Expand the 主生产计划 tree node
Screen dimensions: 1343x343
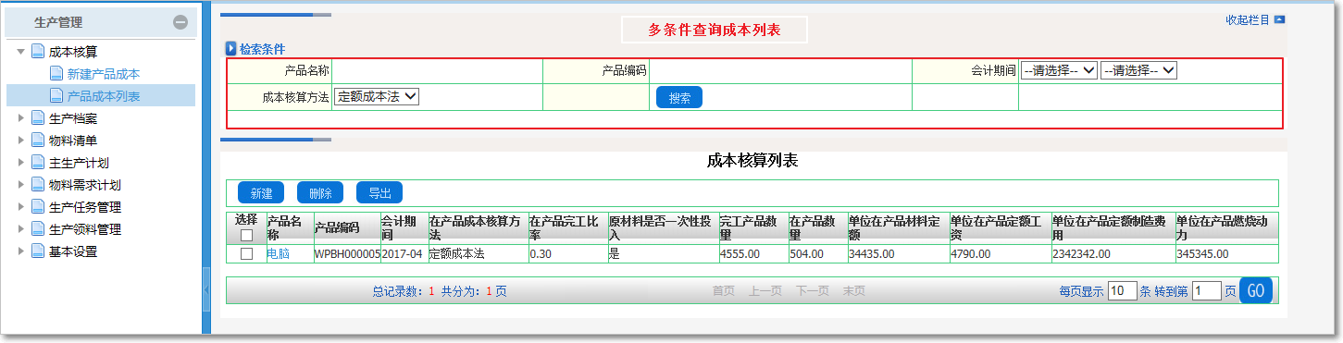21,163
